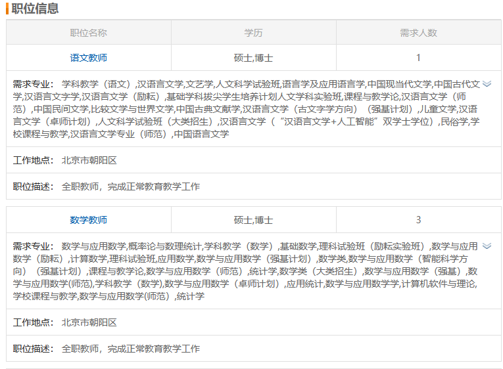The width and height of the screenshot is (503, 369).
Task: Expand the 数学教师 required majors chevron
Action: (487, 246)
